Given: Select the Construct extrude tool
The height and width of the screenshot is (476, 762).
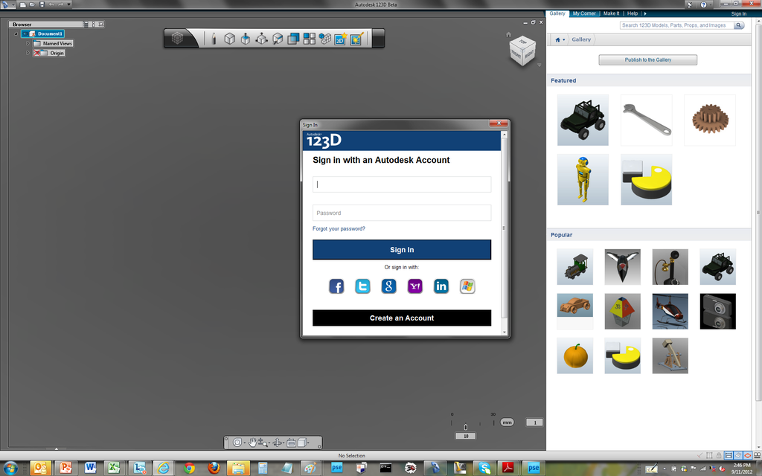Looking at the screenshot, I should point(246,39).
